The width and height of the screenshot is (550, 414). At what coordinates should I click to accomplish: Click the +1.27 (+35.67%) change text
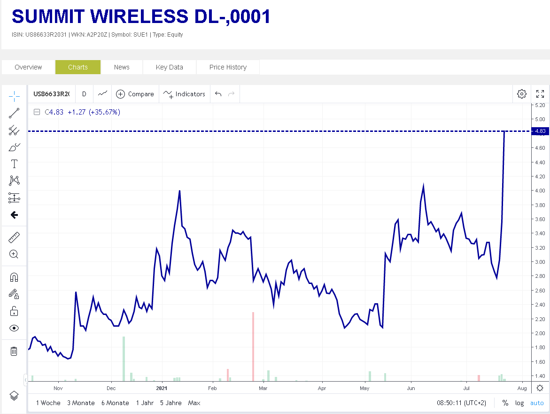point(94,112)
